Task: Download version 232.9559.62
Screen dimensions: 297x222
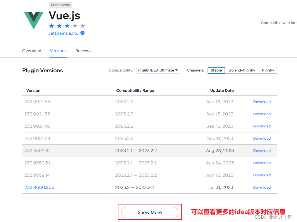Action: point(262,163)
